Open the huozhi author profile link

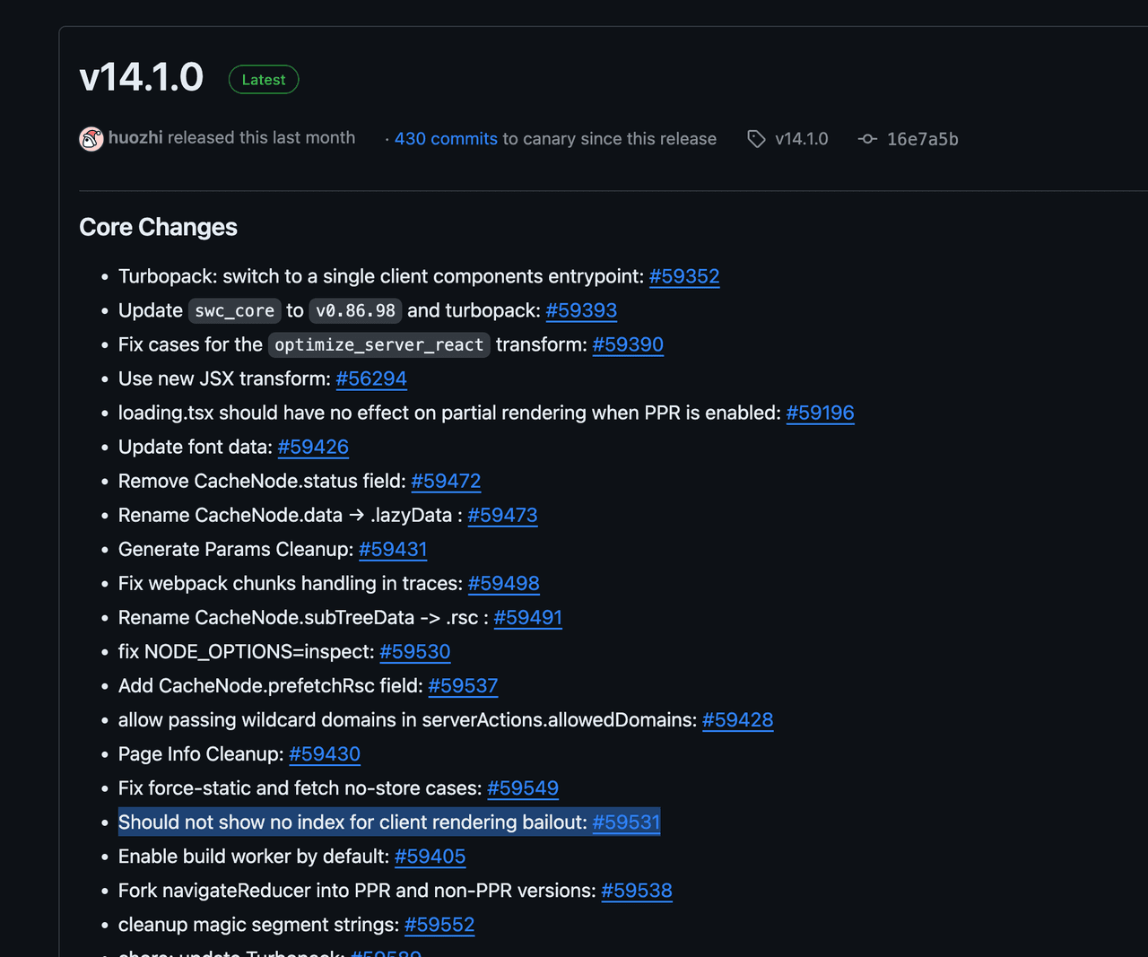click(135, 138)
